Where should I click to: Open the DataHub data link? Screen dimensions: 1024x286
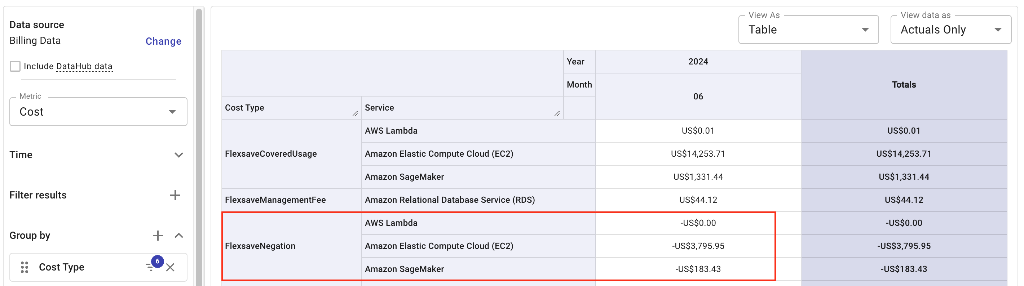coord(84,66)
